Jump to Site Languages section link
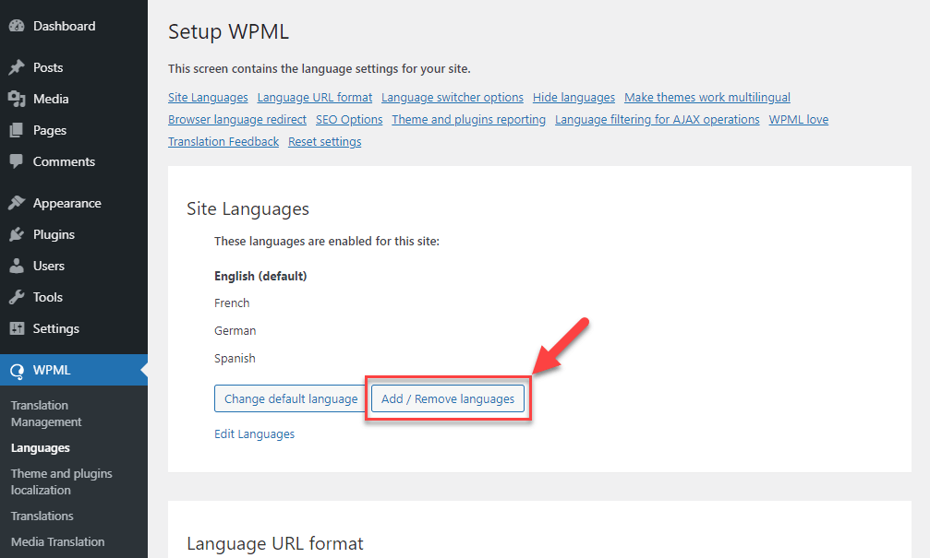The image size is (930, 558). [x=208, y=98]
